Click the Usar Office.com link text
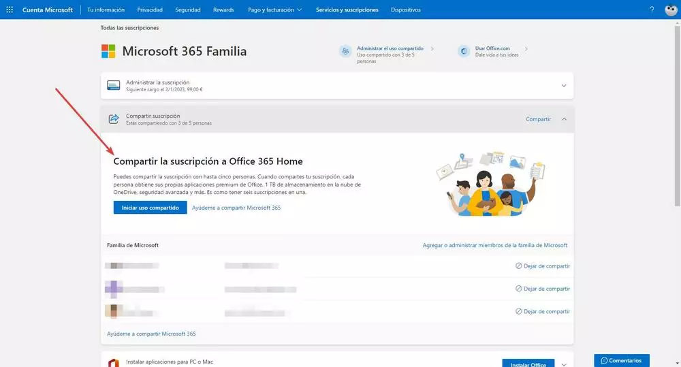The image size is (681, 367). coord(492,48)
